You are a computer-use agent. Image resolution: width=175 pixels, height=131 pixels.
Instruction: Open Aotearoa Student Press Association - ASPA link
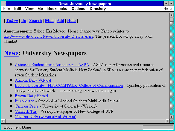pos(52,65)
